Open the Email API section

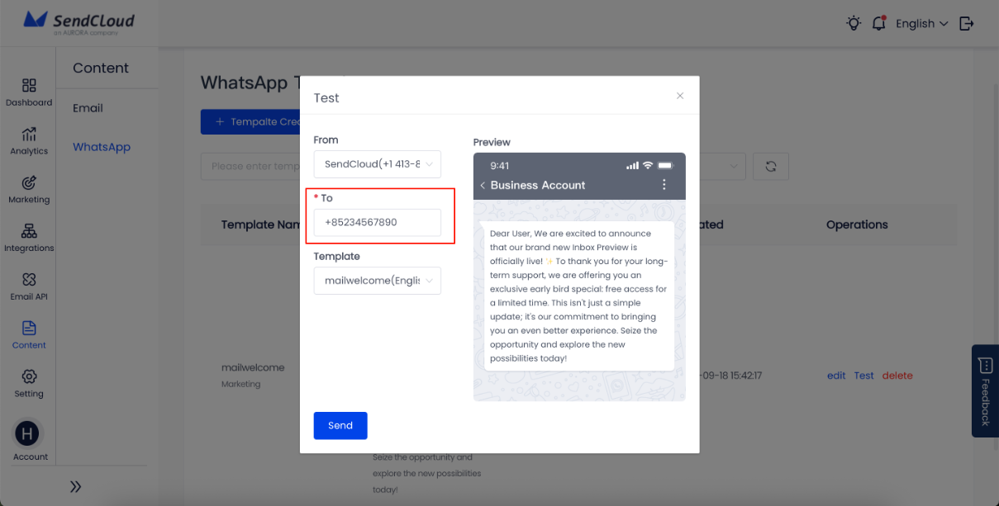point(29,284)
